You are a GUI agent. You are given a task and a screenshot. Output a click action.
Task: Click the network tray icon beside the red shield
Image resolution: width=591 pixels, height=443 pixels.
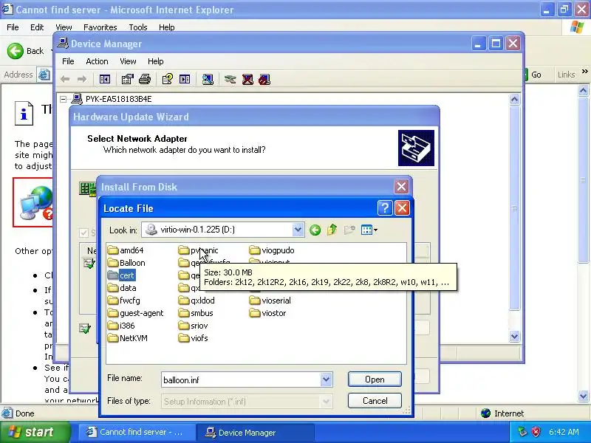click(522, 432)
